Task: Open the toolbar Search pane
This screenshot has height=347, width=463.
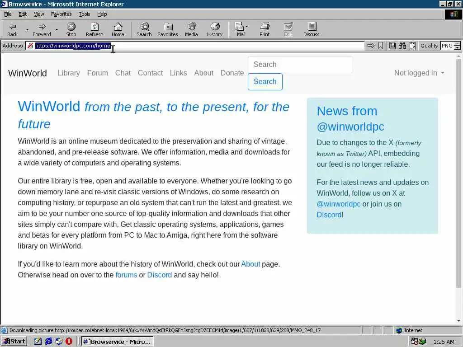Action: 144,29
